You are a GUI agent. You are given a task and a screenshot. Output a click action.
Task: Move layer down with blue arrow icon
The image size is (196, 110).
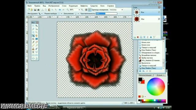151,37
